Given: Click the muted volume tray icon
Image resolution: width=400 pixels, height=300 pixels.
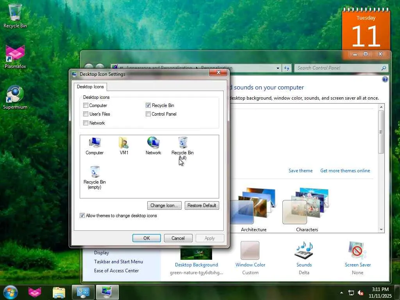Looking at the screenshot, I should click(x=361, y=293).
